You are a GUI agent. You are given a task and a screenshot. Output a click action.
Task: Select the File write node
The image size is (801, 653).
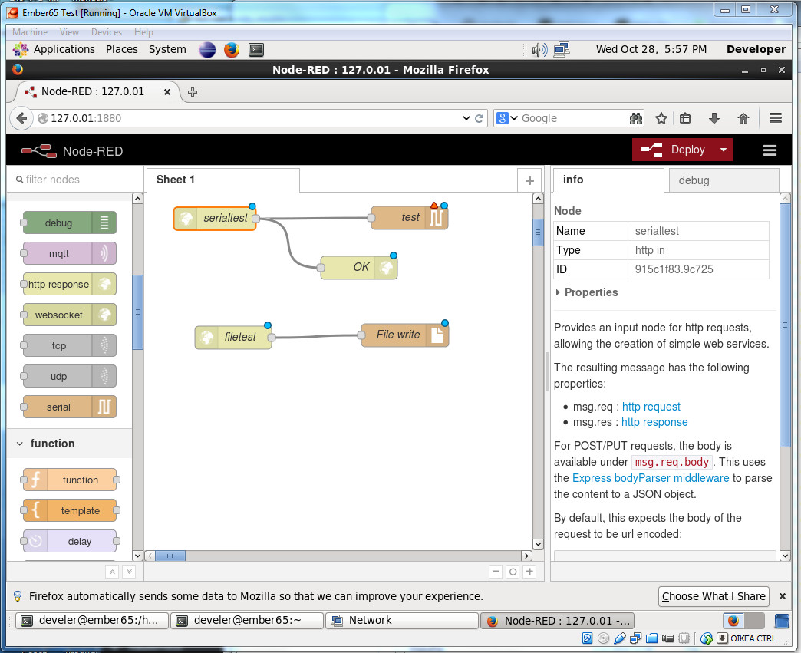coord(404,335)
